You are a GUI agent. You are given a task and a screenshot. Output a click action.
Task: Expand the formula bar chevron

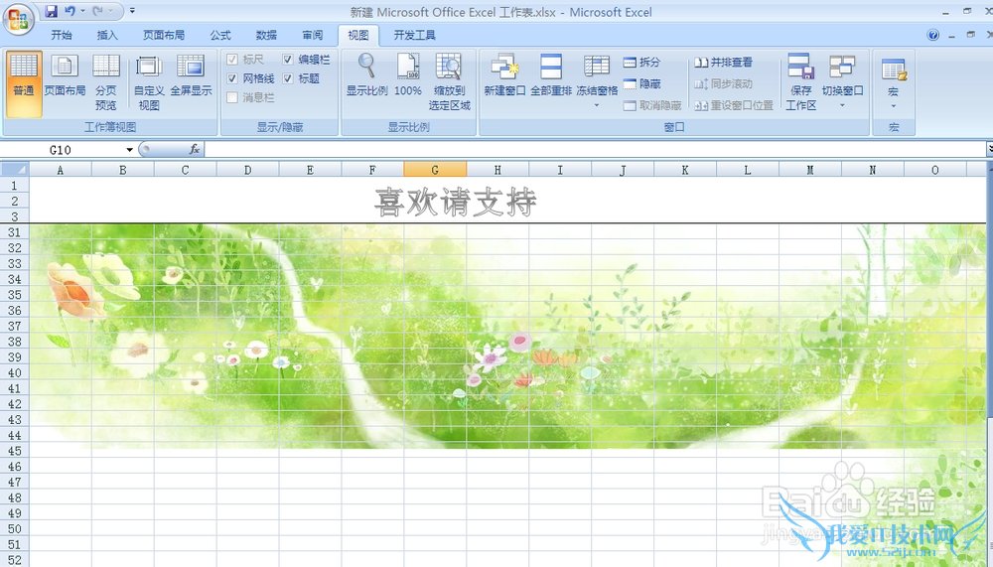[989, 149]
